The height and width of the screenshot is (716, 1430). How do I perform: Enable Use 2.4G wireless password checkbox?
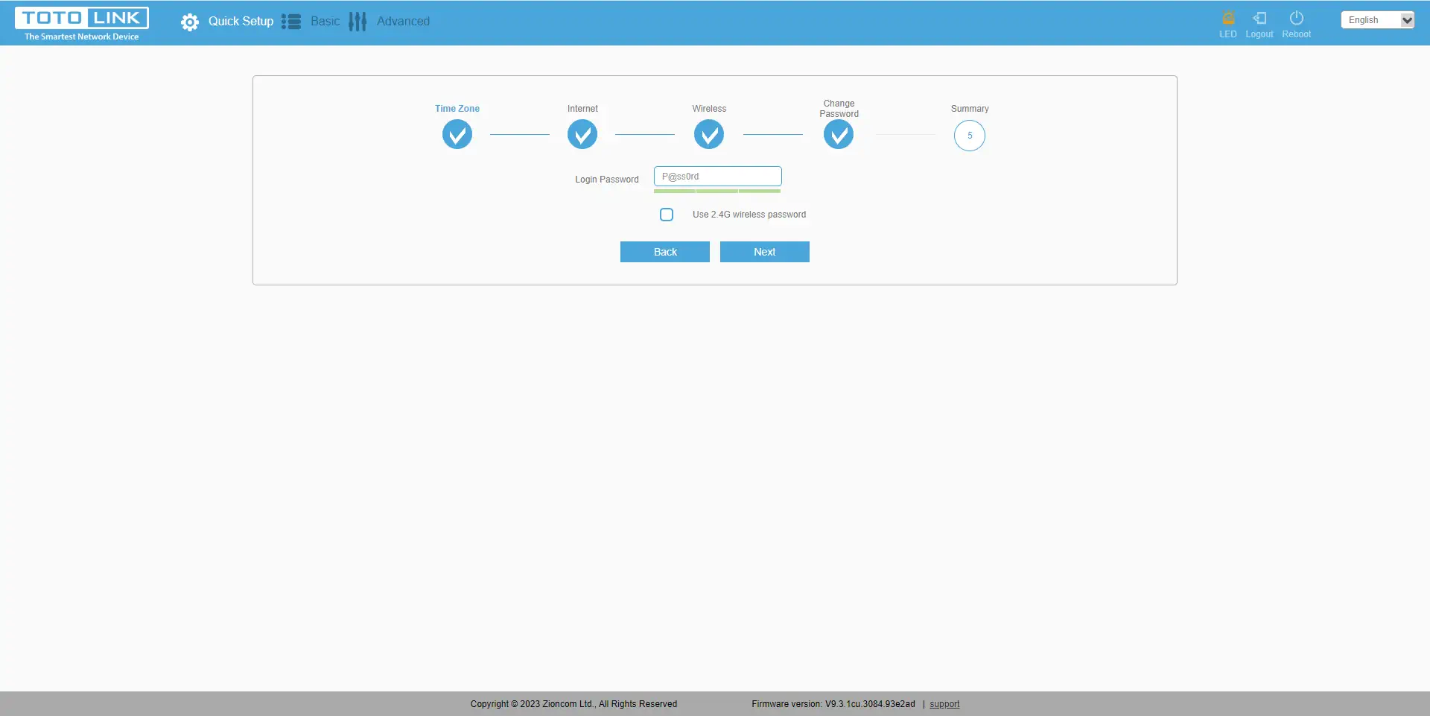pyautogui.click(x=667, y=215)
